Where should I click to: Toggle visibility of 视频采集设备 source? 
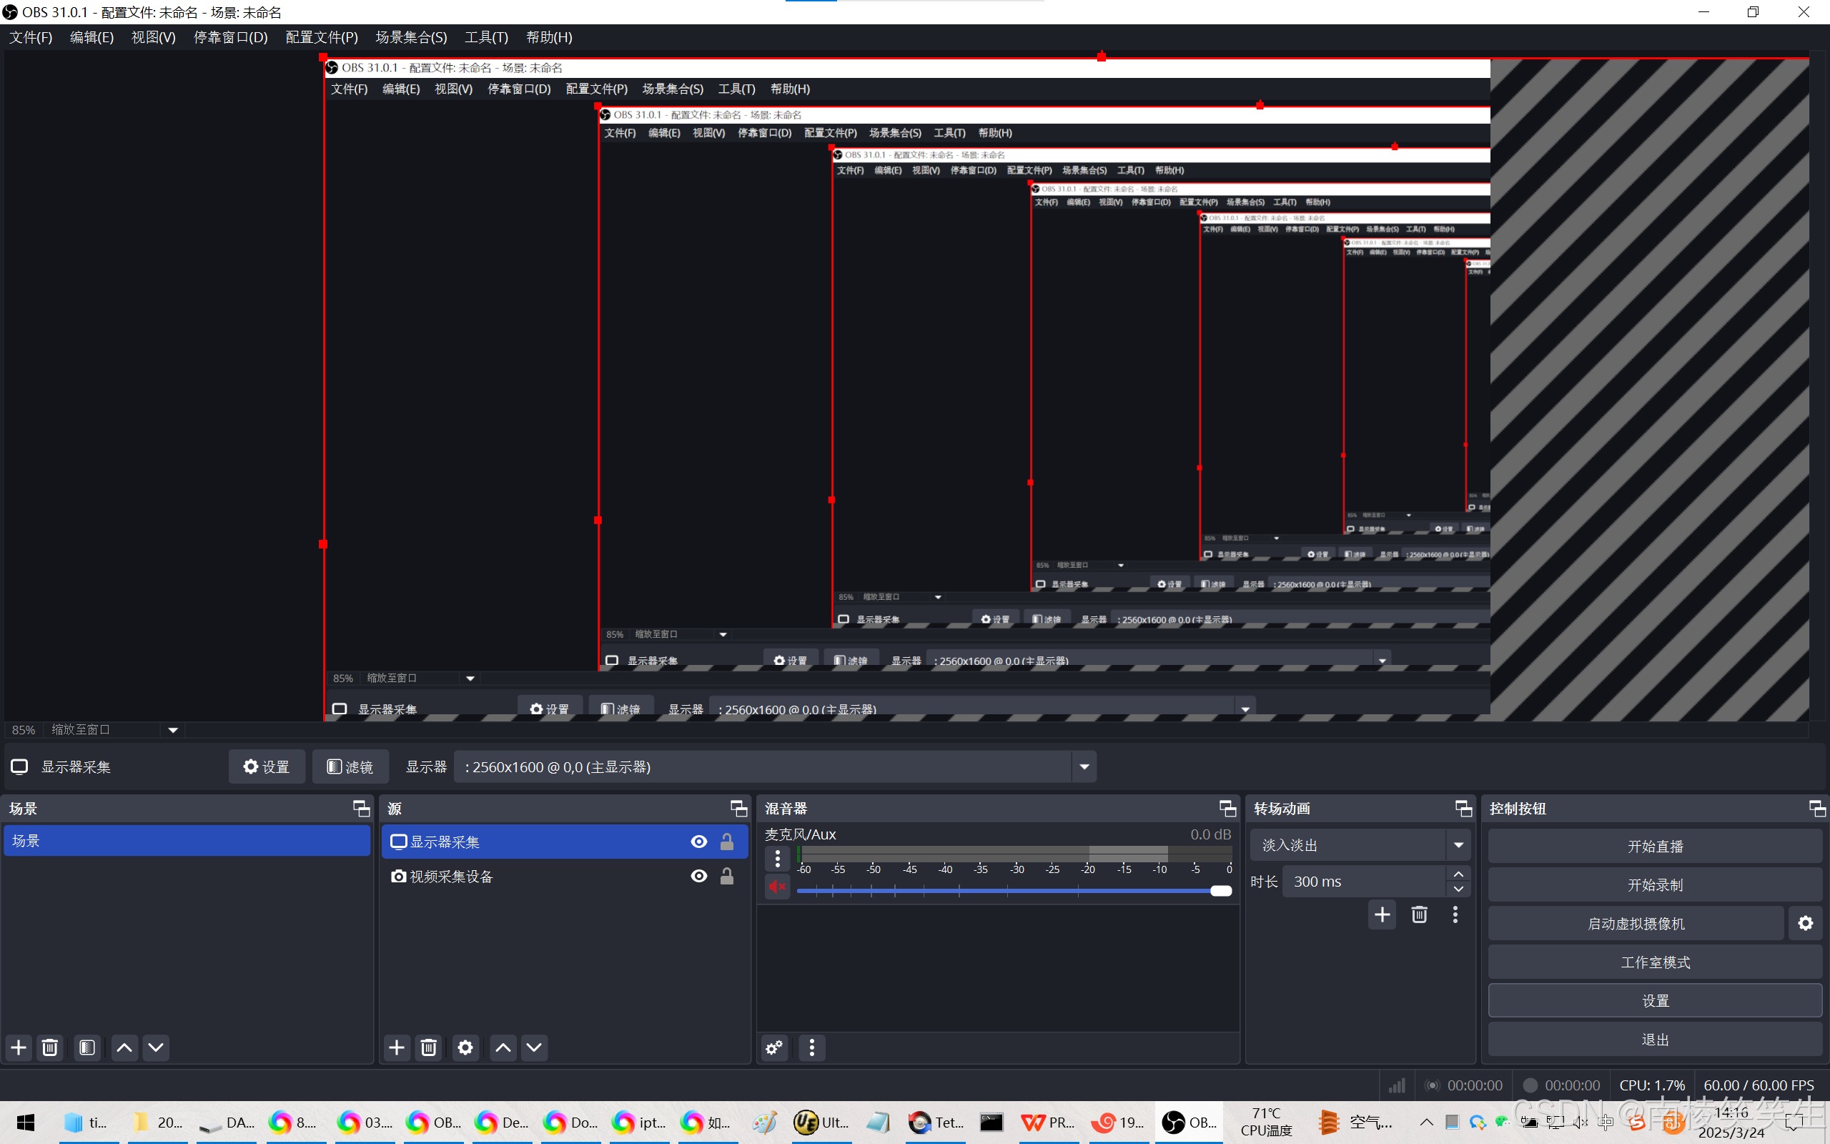coord(698,876)
